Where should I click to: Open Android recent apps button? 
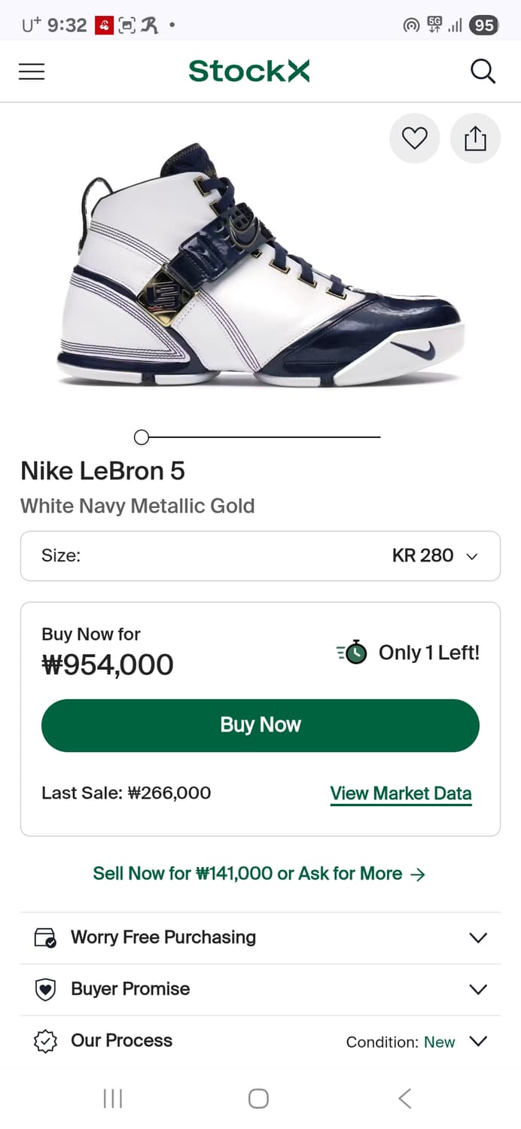tap(112, 1099)
